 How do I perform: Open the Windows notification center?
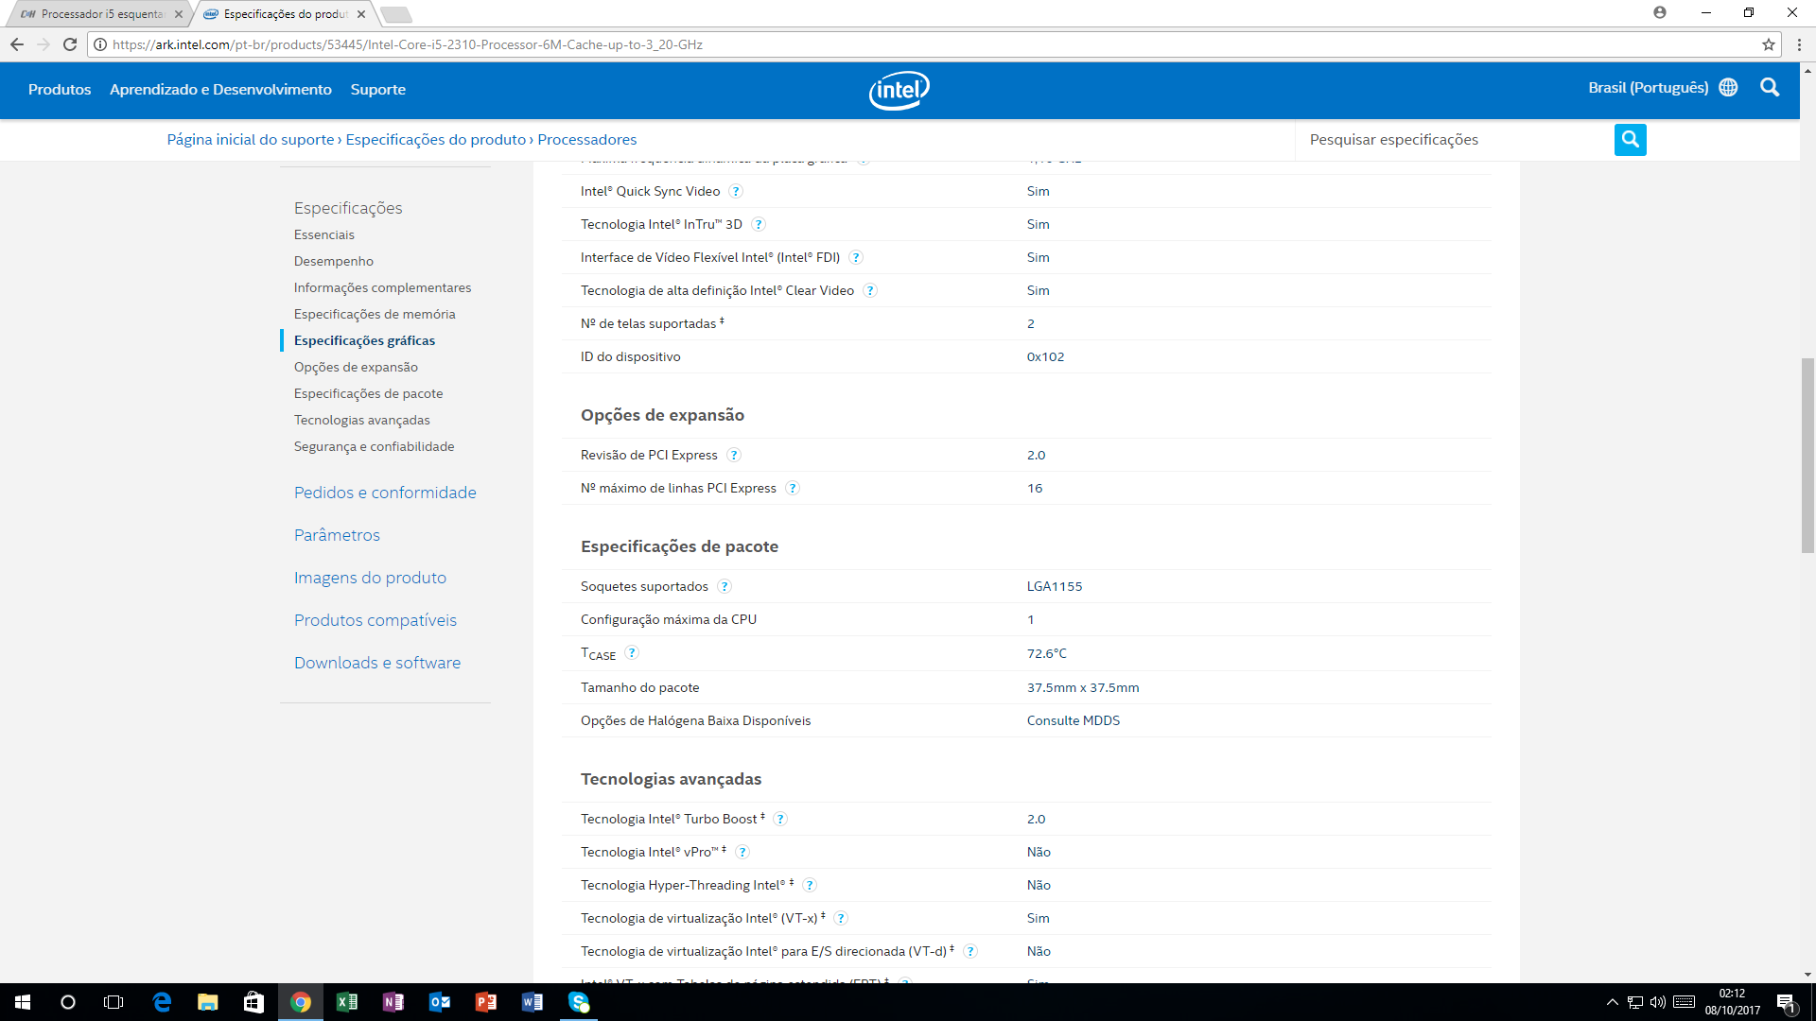(x=1786, y=1003)
